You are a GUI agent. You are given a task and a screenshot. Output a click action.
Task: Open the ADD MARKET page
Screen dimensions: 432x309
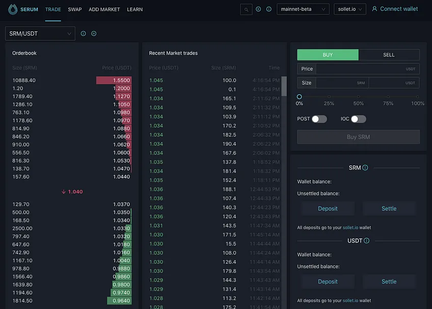[104, 10]
